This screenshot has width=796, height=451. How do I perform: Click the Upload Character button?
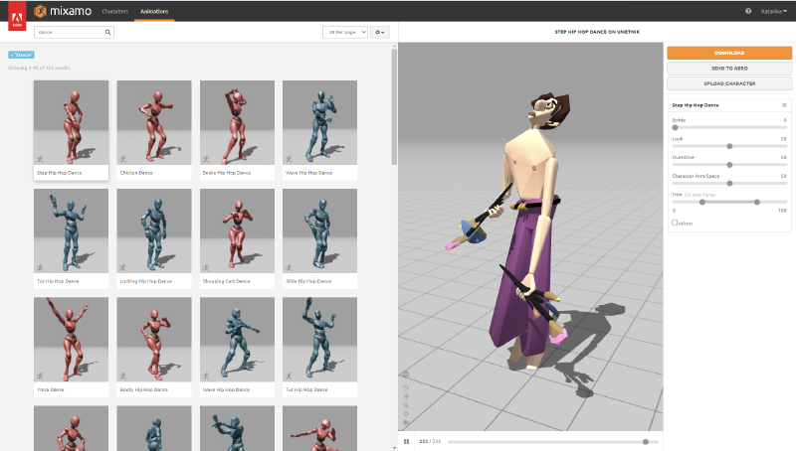point(729,83)
